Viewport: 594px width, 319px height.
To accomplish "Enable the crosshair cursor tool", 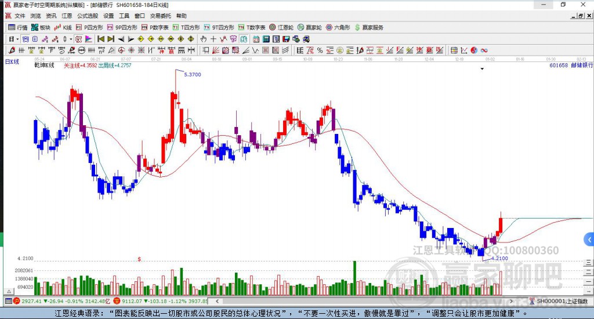I will click(213, 39).
